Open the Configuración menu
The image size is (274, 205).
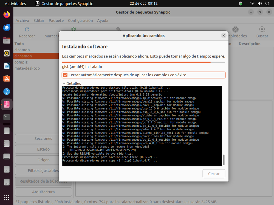pos(80,21)
